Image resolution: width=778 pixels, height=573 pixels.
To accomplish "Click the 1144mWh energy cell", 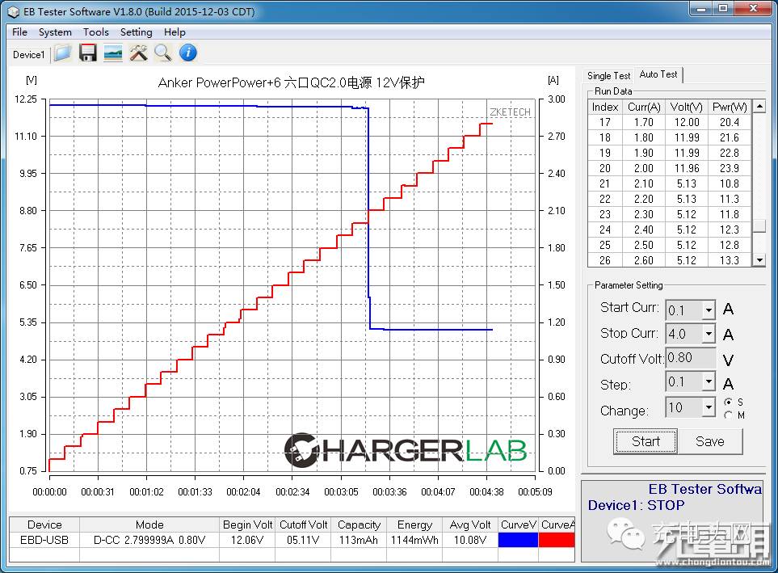I will click(x=414, y=540).
